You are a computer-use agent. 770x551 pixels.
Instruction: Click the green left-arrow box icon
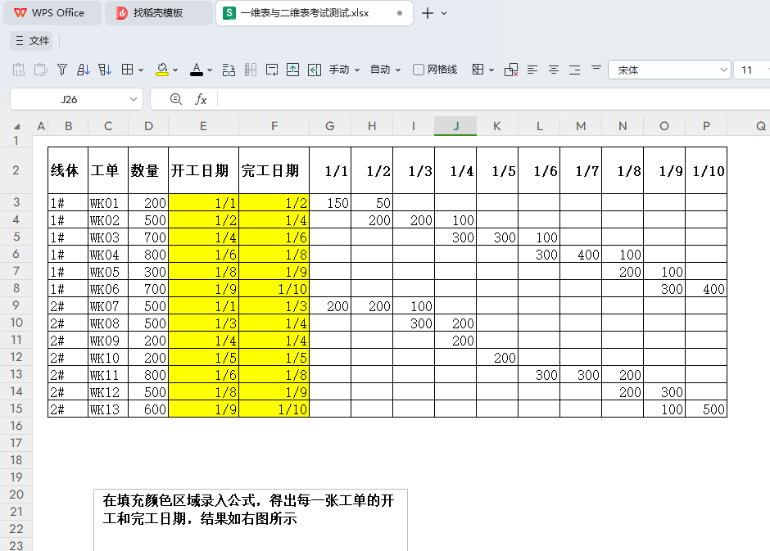(x=315, y=70)
